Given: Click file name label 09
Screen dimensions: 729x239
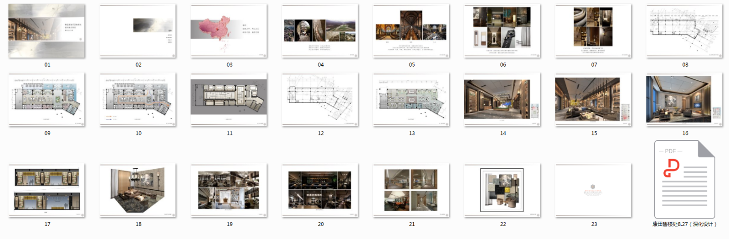Looking at the screenshot, I should click(47, 133).
